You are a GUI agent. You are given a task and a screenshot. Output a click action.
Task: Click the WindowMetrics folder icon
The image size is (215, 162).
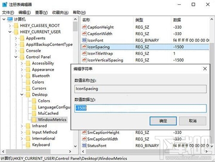pos(34,119)
